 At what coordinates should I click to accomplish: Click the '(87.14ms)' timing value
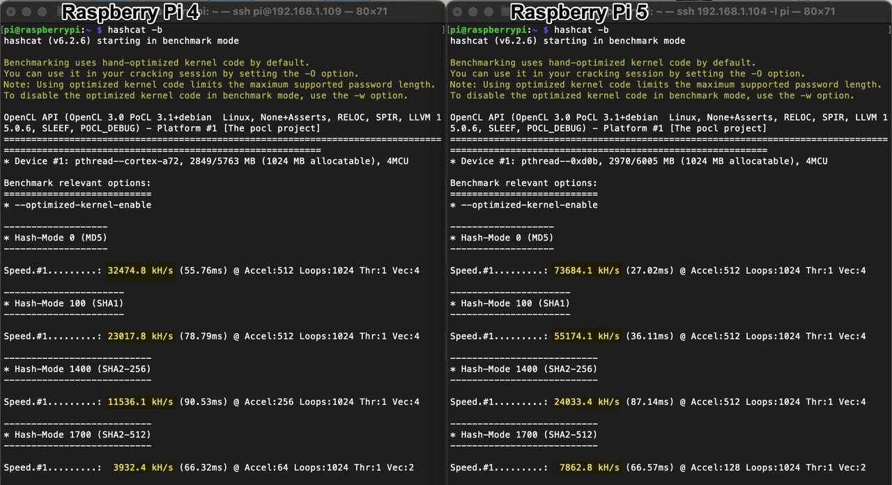coord(650,402)
